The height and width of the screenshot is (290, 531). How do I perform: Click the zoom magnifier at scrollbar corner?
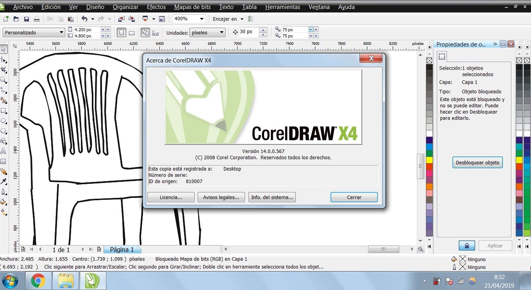coord(420,249)
